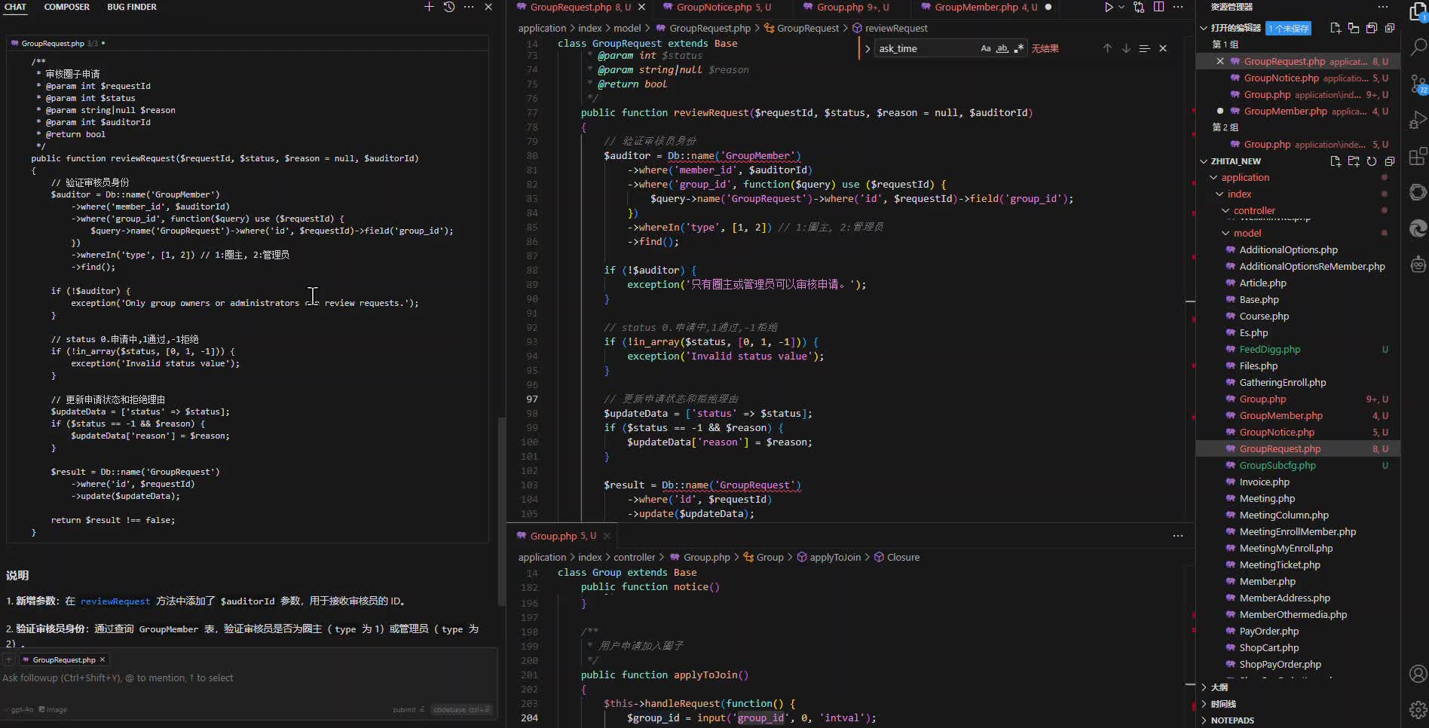Viewport: 1429px width, 728px height.
Task: Switch to the COMPOSER tab
Action: (x=66, y=7)
